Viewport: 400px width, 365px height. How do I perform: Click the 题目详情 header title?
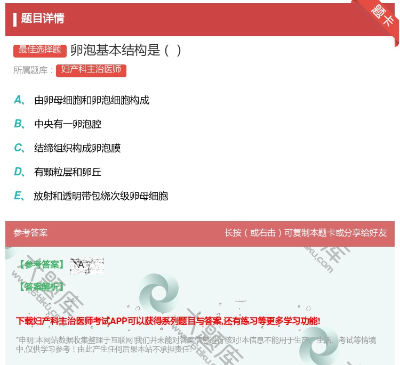[x=43, y=19]
